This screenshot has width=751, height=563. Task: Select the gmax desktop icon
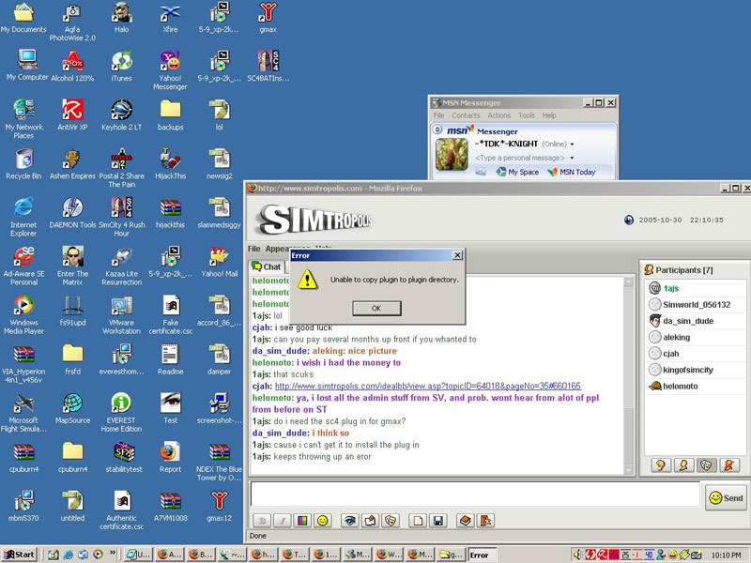pos(268,18)
